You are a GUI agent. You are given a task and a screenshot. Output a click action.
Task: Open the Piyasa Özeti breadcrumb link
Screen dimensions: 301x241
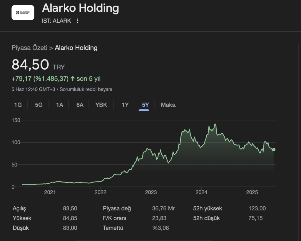tap(29, 48)
